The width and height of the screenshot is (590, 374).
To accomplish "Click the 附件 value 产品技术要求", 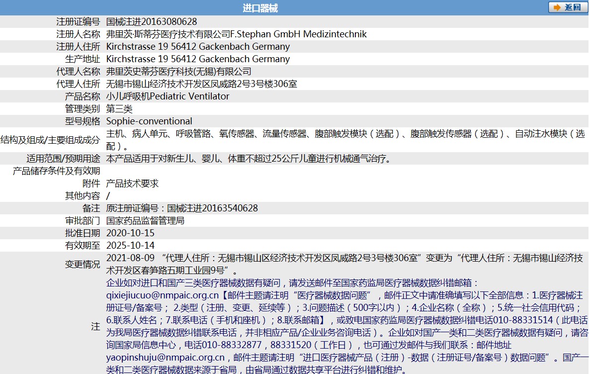I will pyautogui.click(x=132, y=184).
